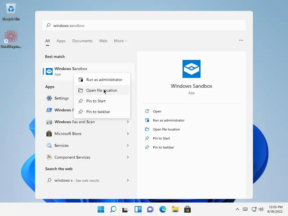288x216 pixels.
Task: Expand the Windows Fax and Scan arrow
Action: click(x=128, y=122)
